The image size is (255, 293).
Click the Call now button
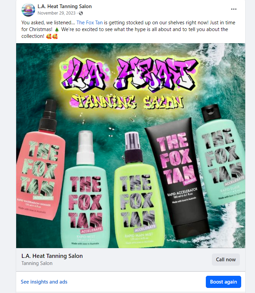pyautogui.click(x=226, y=260)
